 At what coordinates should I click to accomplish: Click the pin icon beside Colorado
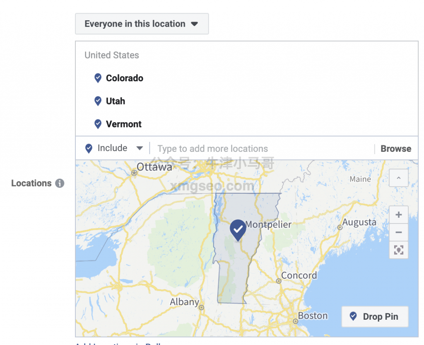click(98, 78)
